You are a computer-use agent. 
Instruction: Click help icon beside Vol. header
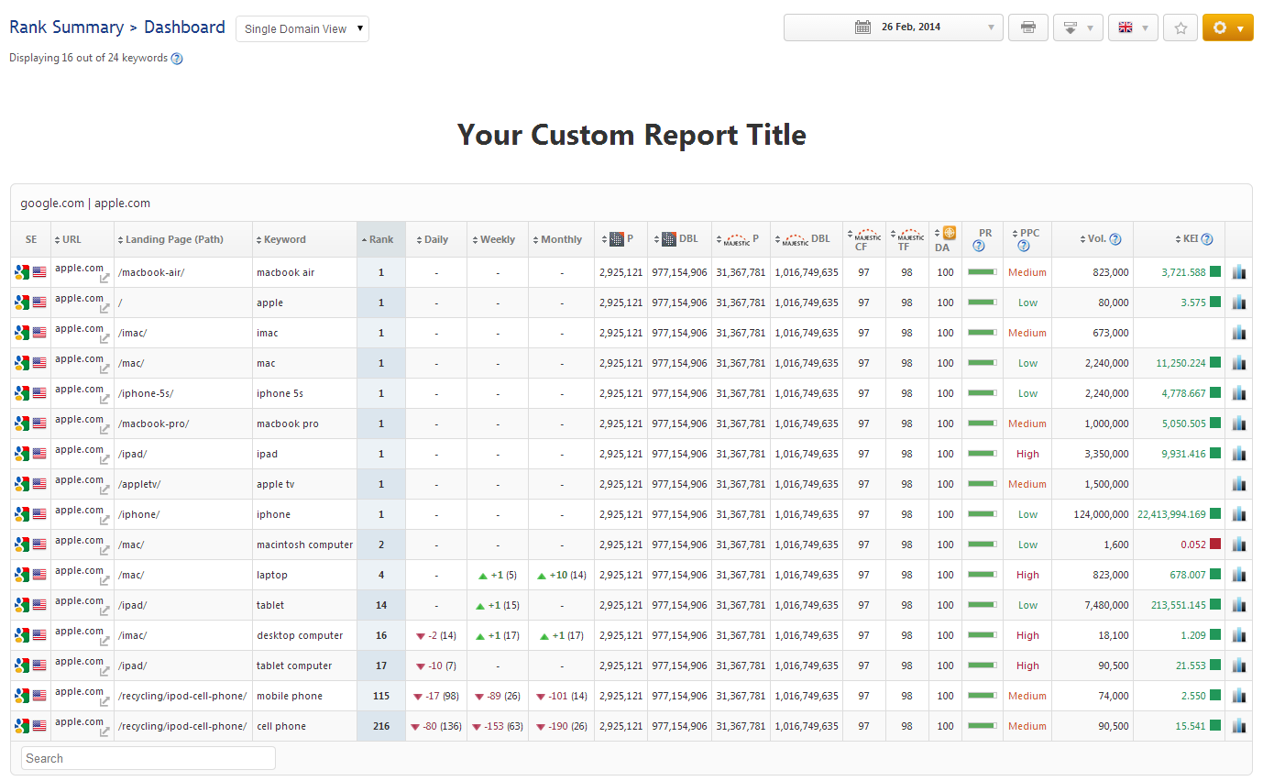[x=1115, y=240]
